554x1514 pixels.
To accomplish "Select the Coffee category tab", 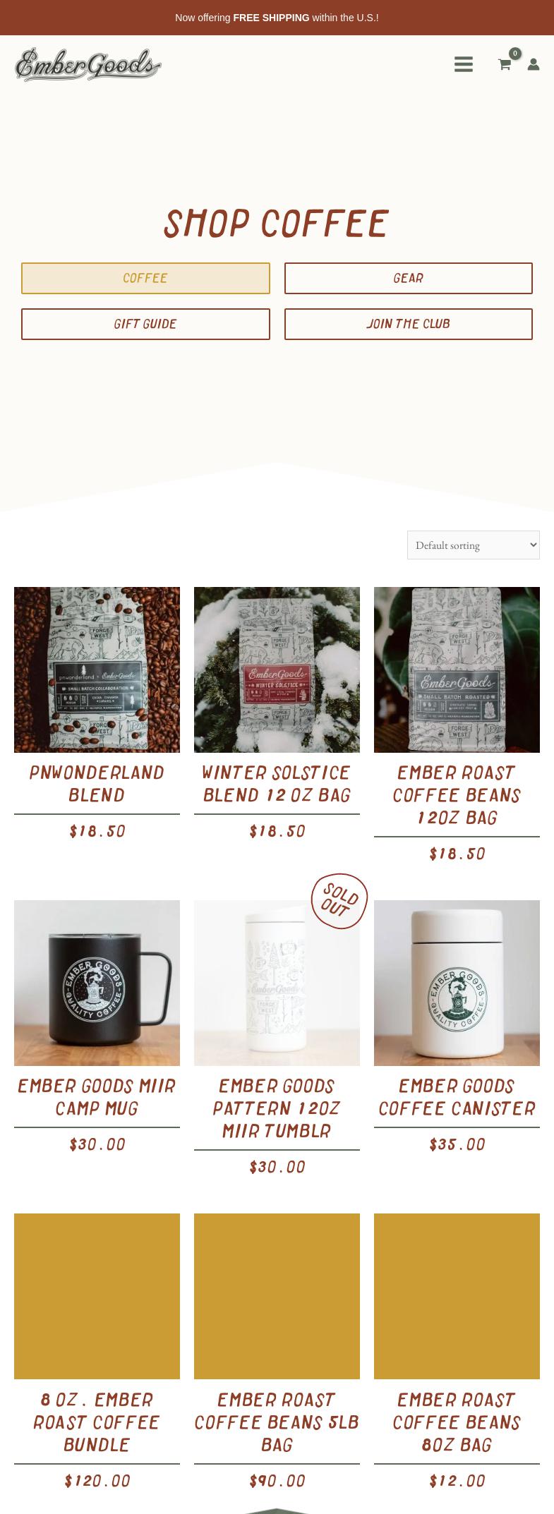I will pos(145,278).
